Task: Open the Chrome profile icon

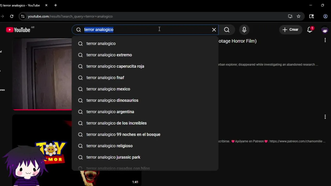Action: [325, 16]
